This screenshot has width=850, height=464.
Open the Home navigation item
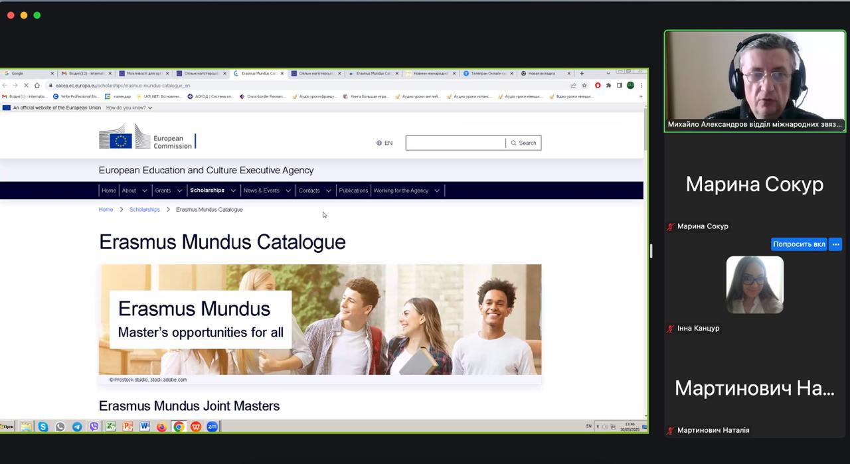[x=109, y=191]
